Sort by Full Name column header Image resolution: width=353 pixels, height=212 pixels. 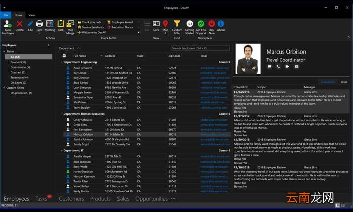point(80,56)
